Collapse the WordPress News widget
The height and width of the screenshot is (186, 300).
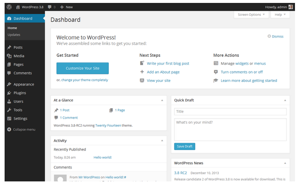coord(285,163)
